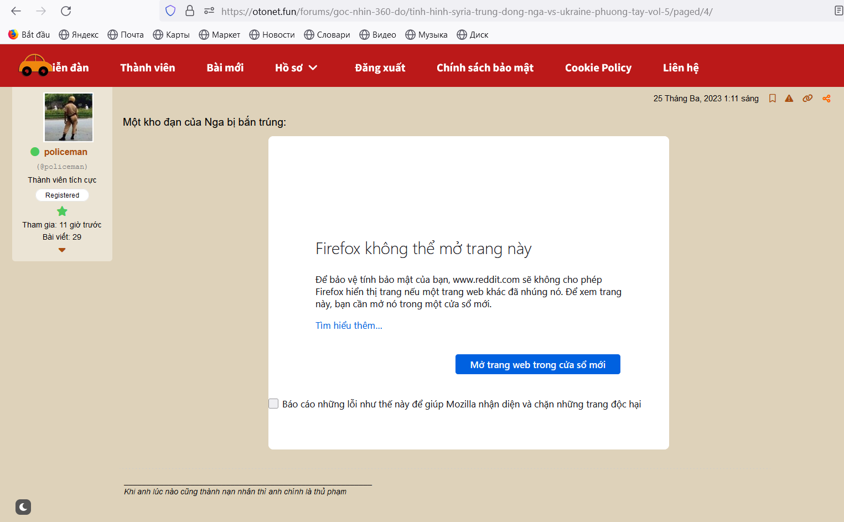
Task: Open the Thành viên menu item
Action: click(x=148, y=68)
